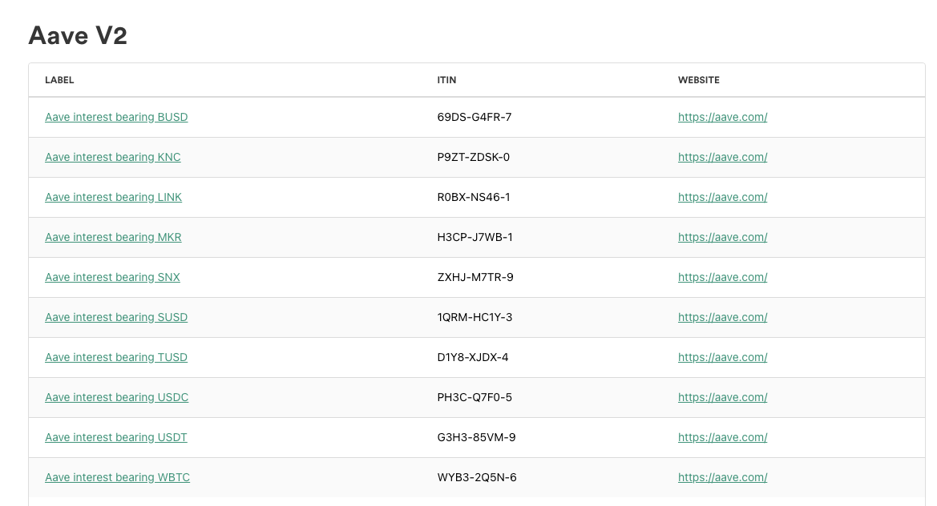Open the Aave interest bearing SUSD link
Viewport: 937px width, 506px height.
(116, 317)
